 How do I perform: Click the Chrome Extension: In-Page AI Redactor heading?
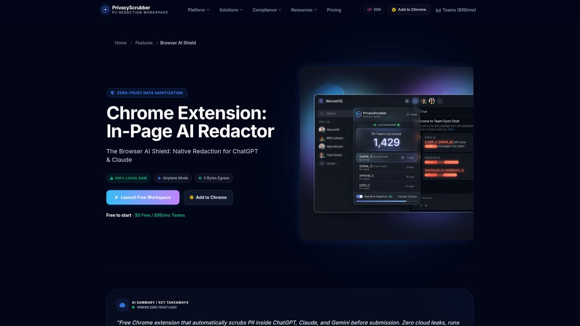(x=190, y=122)
